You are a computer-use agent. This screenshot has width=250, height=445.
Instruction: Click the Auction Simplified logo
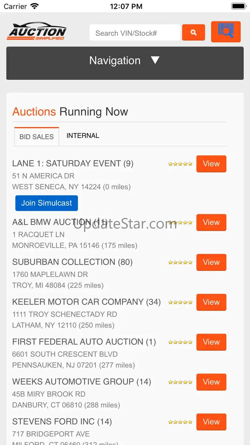[x=37, y=32]
